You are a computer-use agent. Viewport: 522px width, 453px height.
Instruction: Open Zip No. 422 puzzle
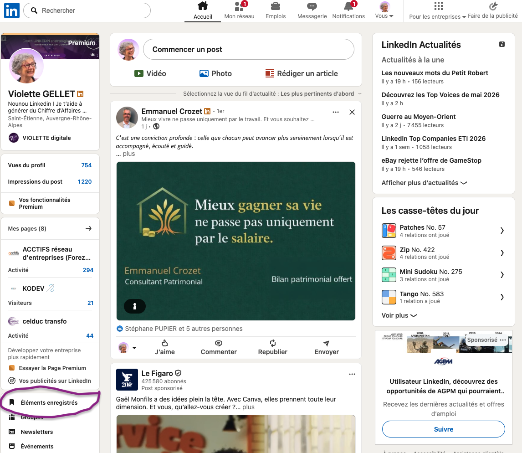tap(443, 253)
